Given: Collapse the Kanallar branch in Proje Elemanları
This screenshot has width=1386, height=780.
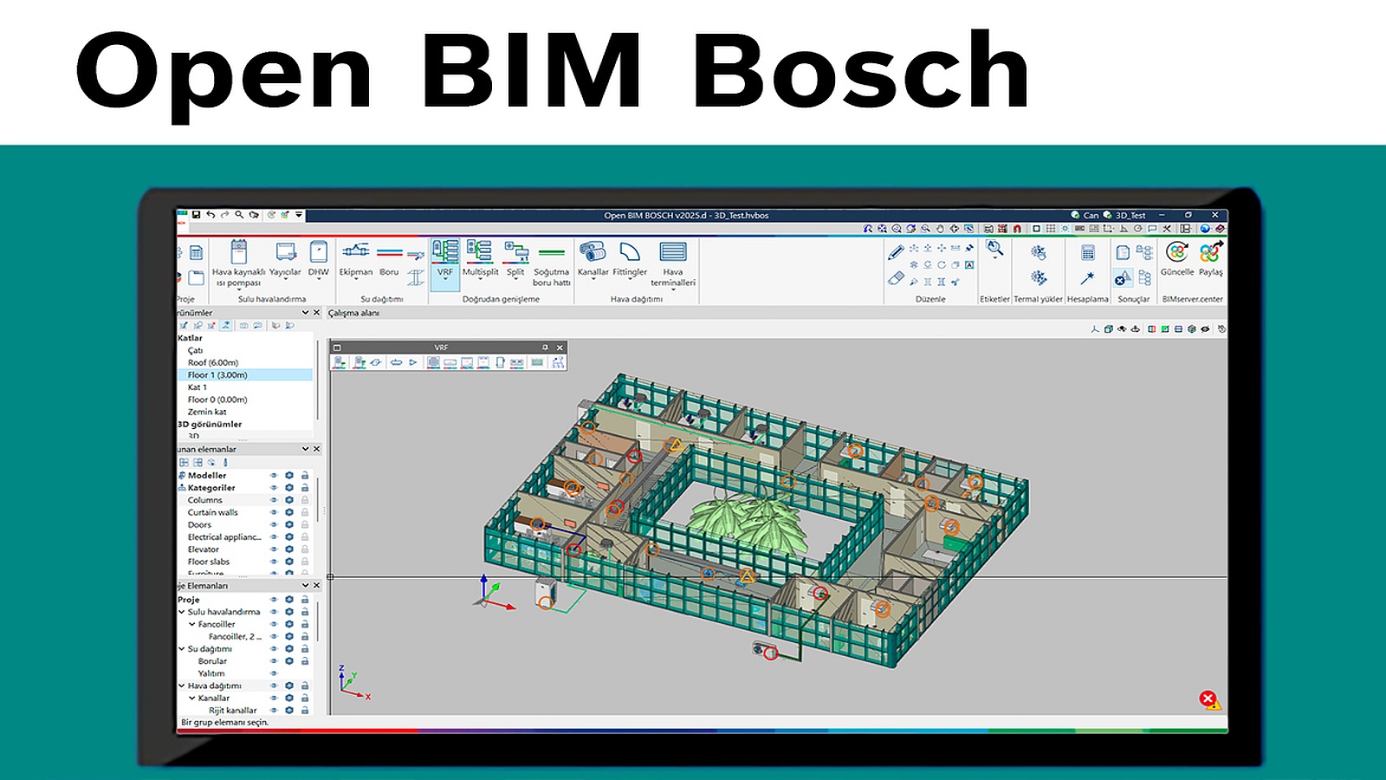Looking at the screenshot, I should pyautogui.click(x=192, y=698).
